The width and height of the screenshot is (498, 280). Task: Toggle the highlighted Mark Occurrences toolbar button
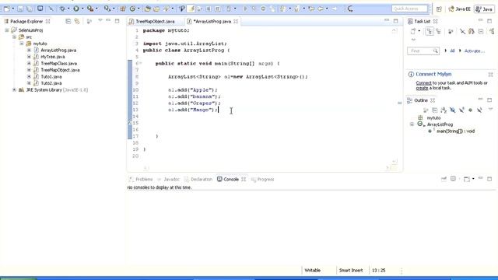click(191, 9)
